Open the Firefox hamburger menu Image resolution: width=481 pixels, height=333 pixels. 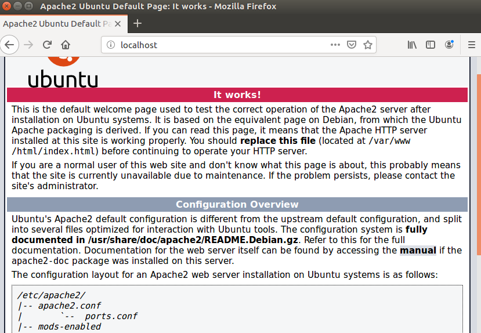(472, 45)
